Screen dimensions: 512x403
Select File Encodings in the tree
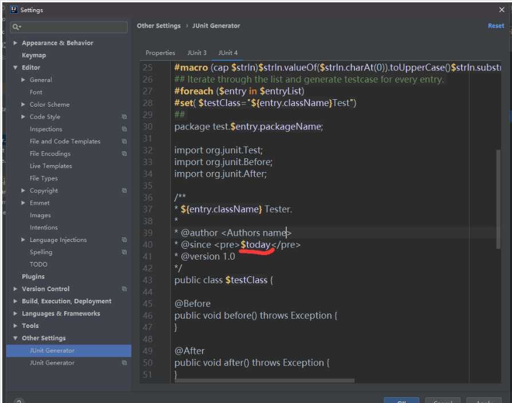pyautogui.click(x=50, y=154)
